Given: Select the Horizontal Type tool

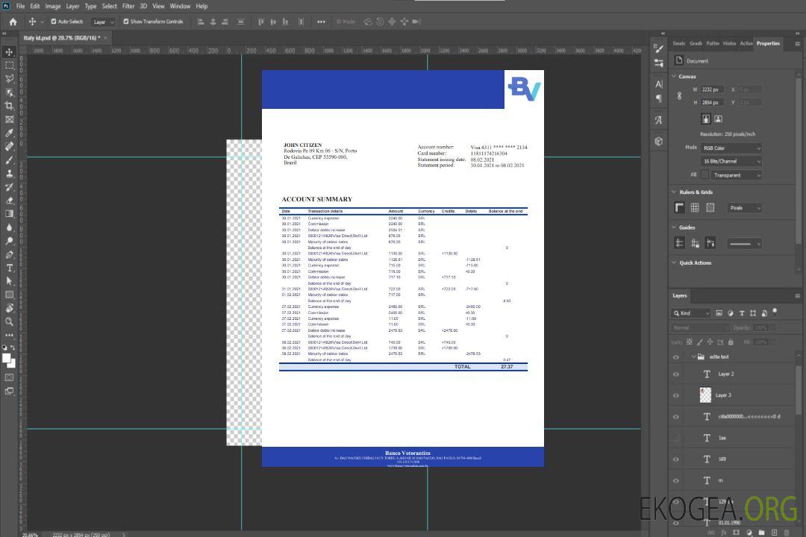Looking at the screenshot, I should click(x=9, y=268).
